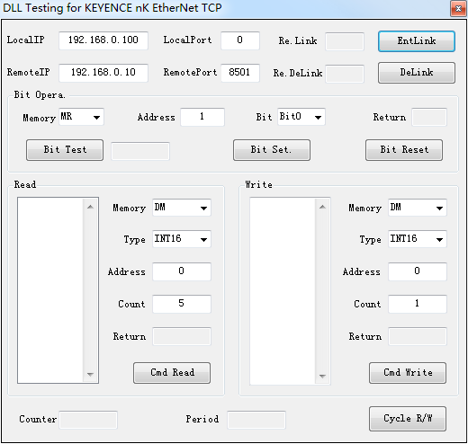The width and height of the screenshot is (468, 444).
Task: Click the Write list scrollbar down arrow
Action: pos(322,376)
